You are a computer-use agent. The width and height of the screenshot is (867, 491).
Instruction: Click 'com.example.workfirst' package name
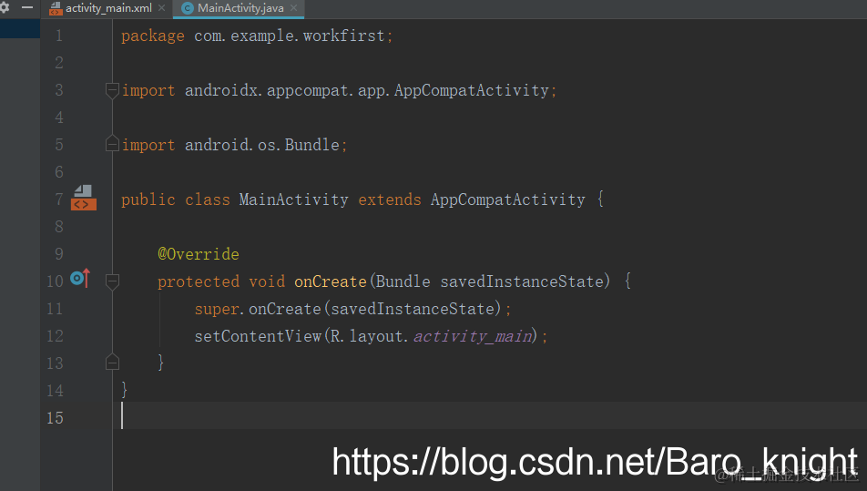pyautogui.click(x=290, y=36)
